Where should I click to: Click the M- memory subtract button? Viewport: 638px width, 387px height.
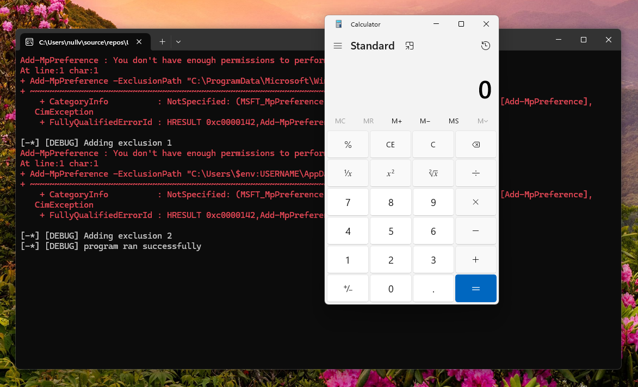tap(425, 121)
